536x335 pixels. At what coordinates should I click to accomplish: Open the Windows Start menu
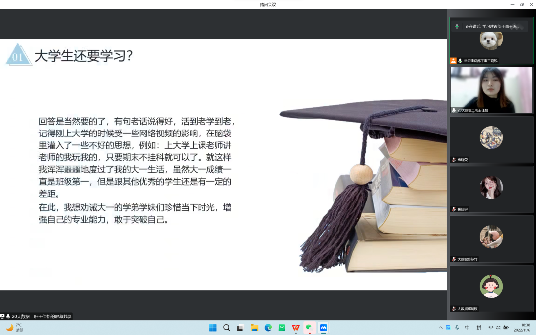(213, 328)
